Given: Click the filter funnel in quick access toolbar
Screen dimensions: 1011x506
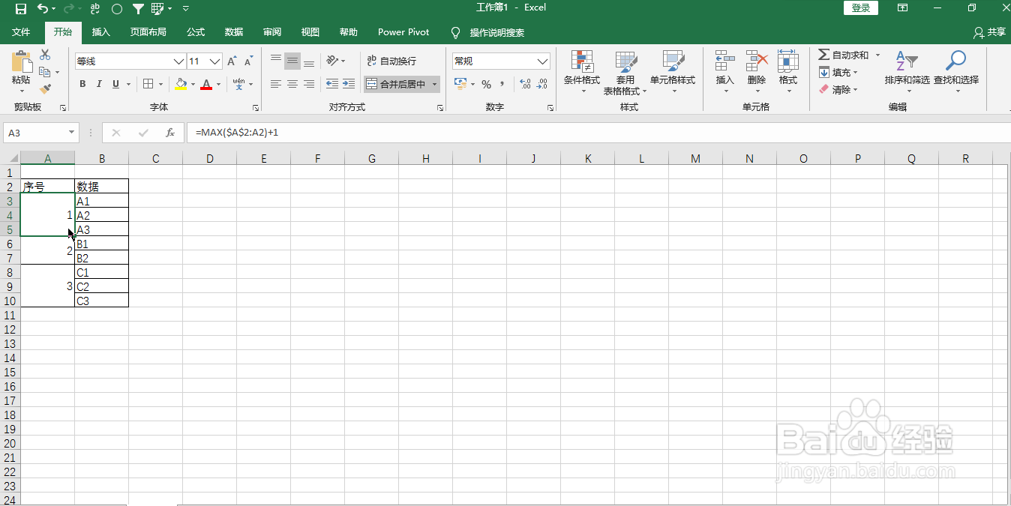Looking at the screenshot, I should coord(138,8).
